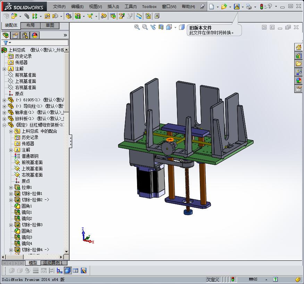This screenshot has height=284, width=304.
Task: Click the Interference Detection ruler icon
Action: coord(139,16)
